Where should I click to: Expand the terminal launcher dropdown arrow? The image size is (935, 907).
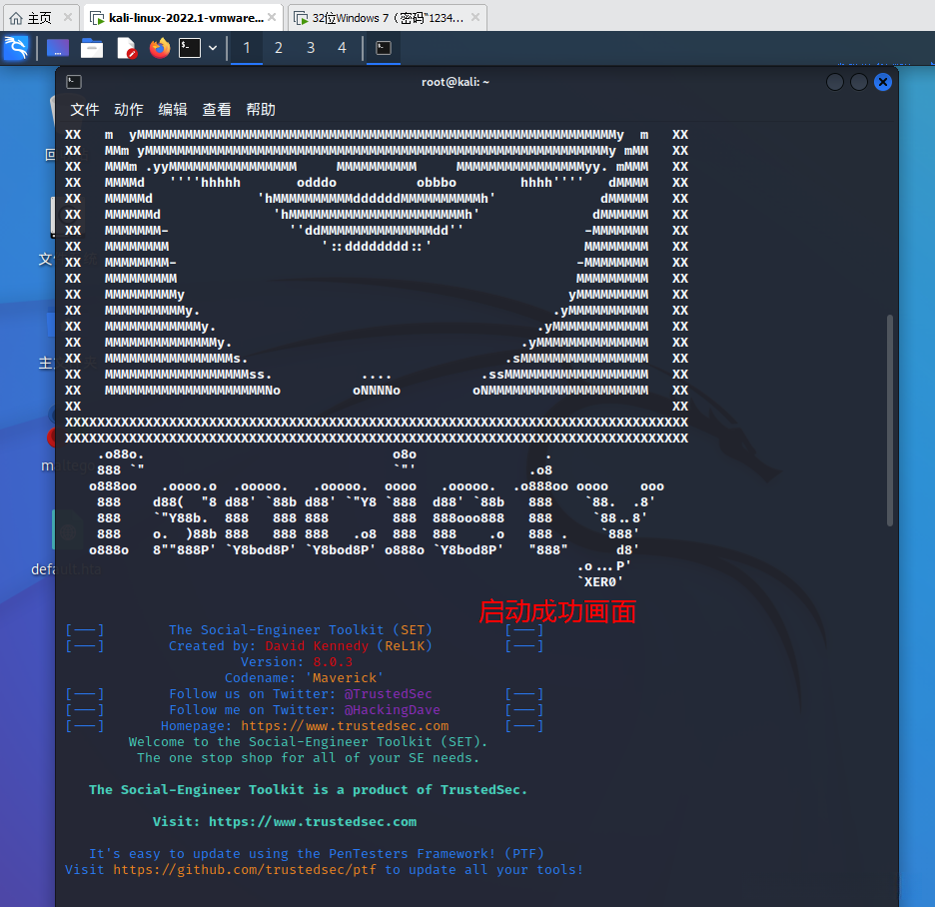[x=213, y=48]
